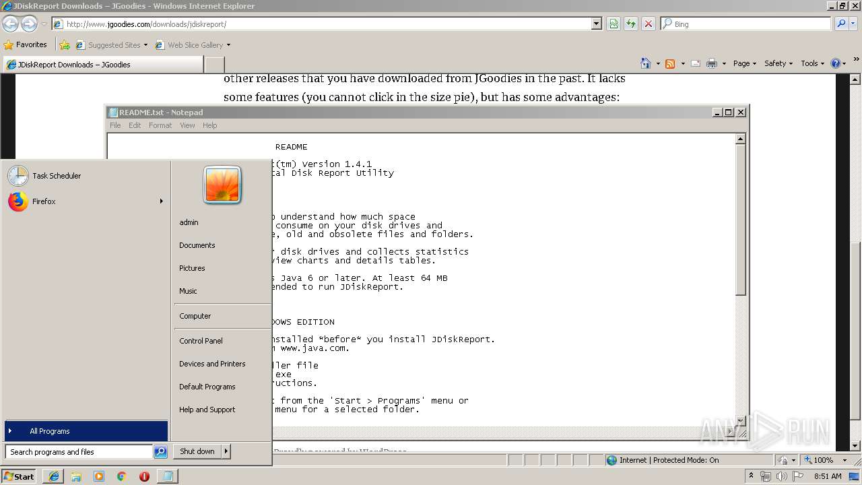862x485 pixels.
Task: Open Task Scheduler from Start menu
Action: coord(86,176)
